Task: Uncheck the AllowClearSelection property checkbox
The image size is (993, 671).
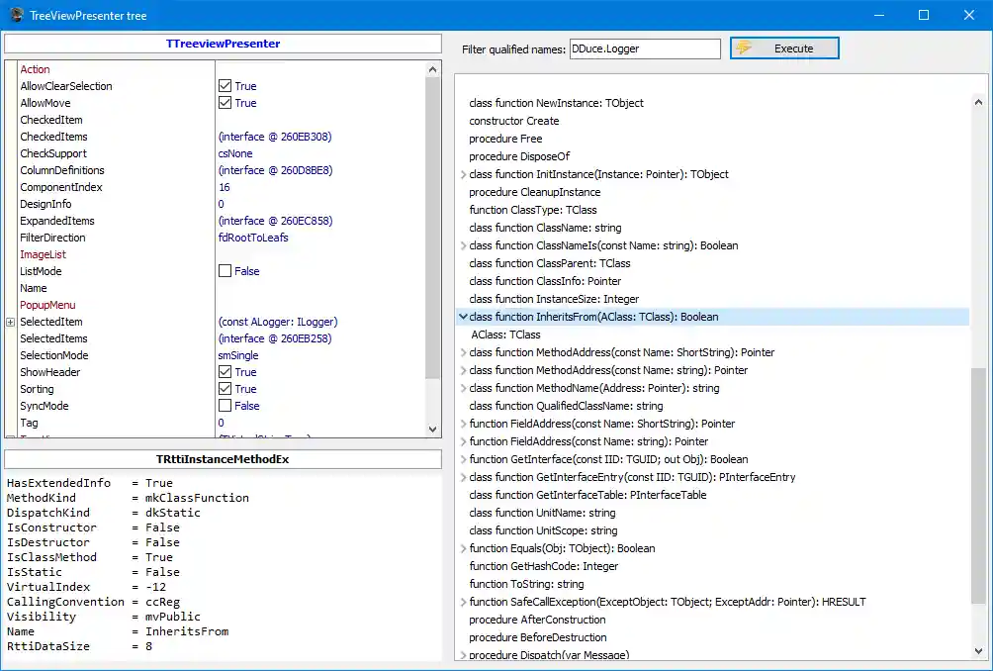Action: tap(226, 86)
